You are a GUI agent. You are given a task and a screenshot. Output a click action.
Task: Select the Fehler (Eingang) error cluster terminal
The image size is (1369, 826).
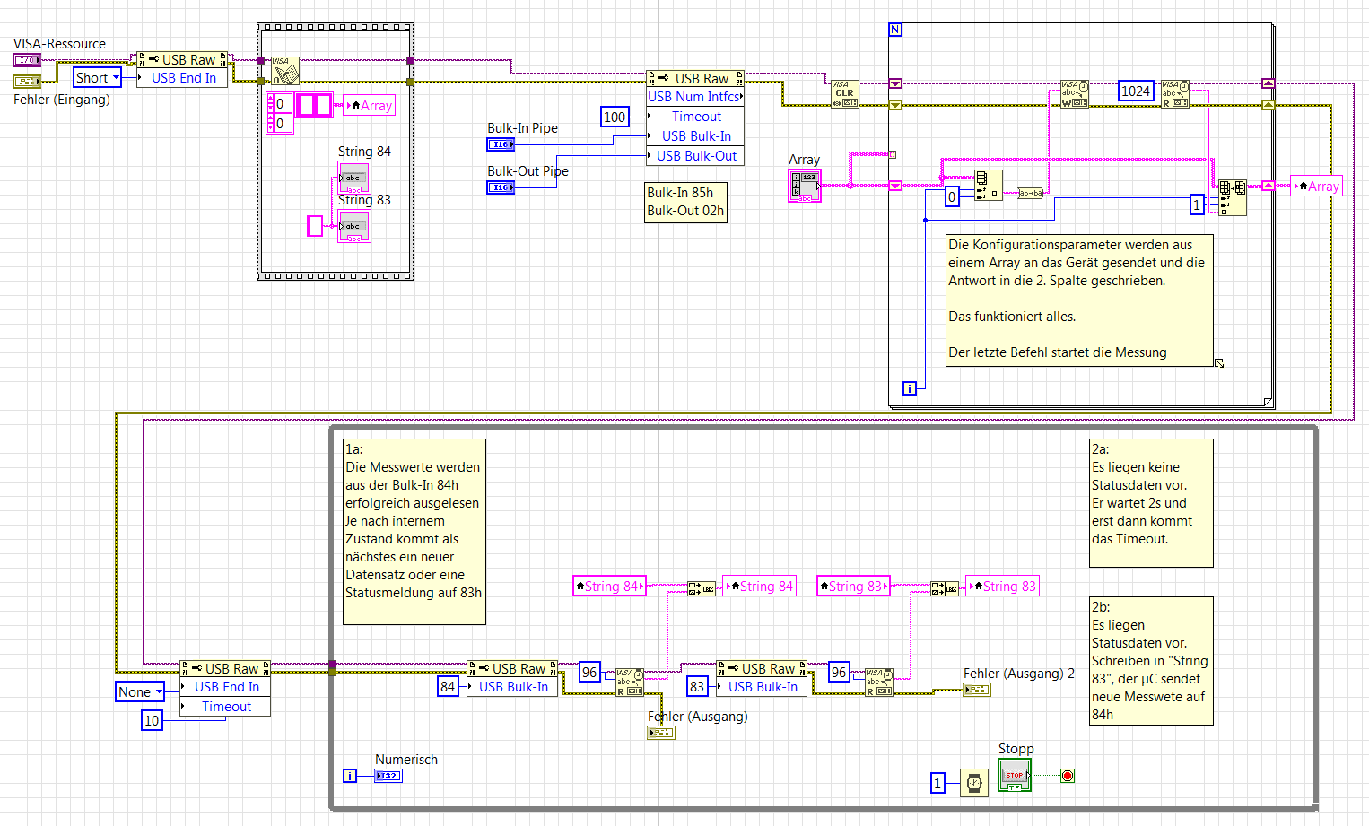point(27,82)
